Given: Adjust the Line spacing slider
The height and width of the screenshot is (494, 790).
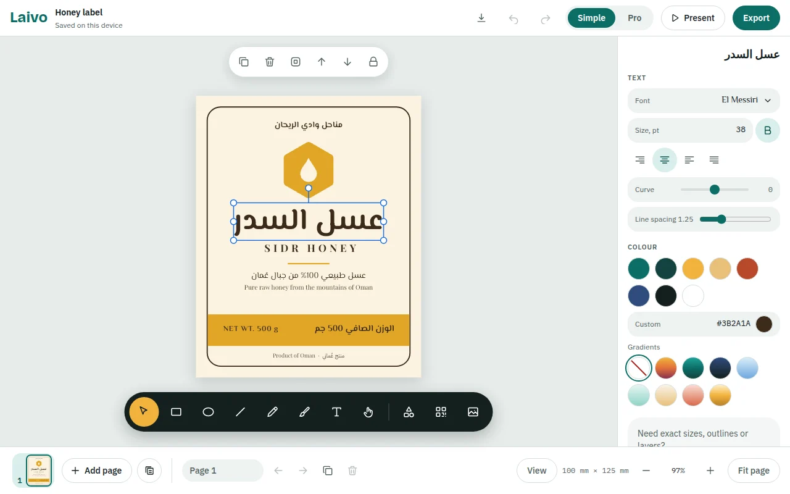Looking at the screenshot, I should 735,219.
